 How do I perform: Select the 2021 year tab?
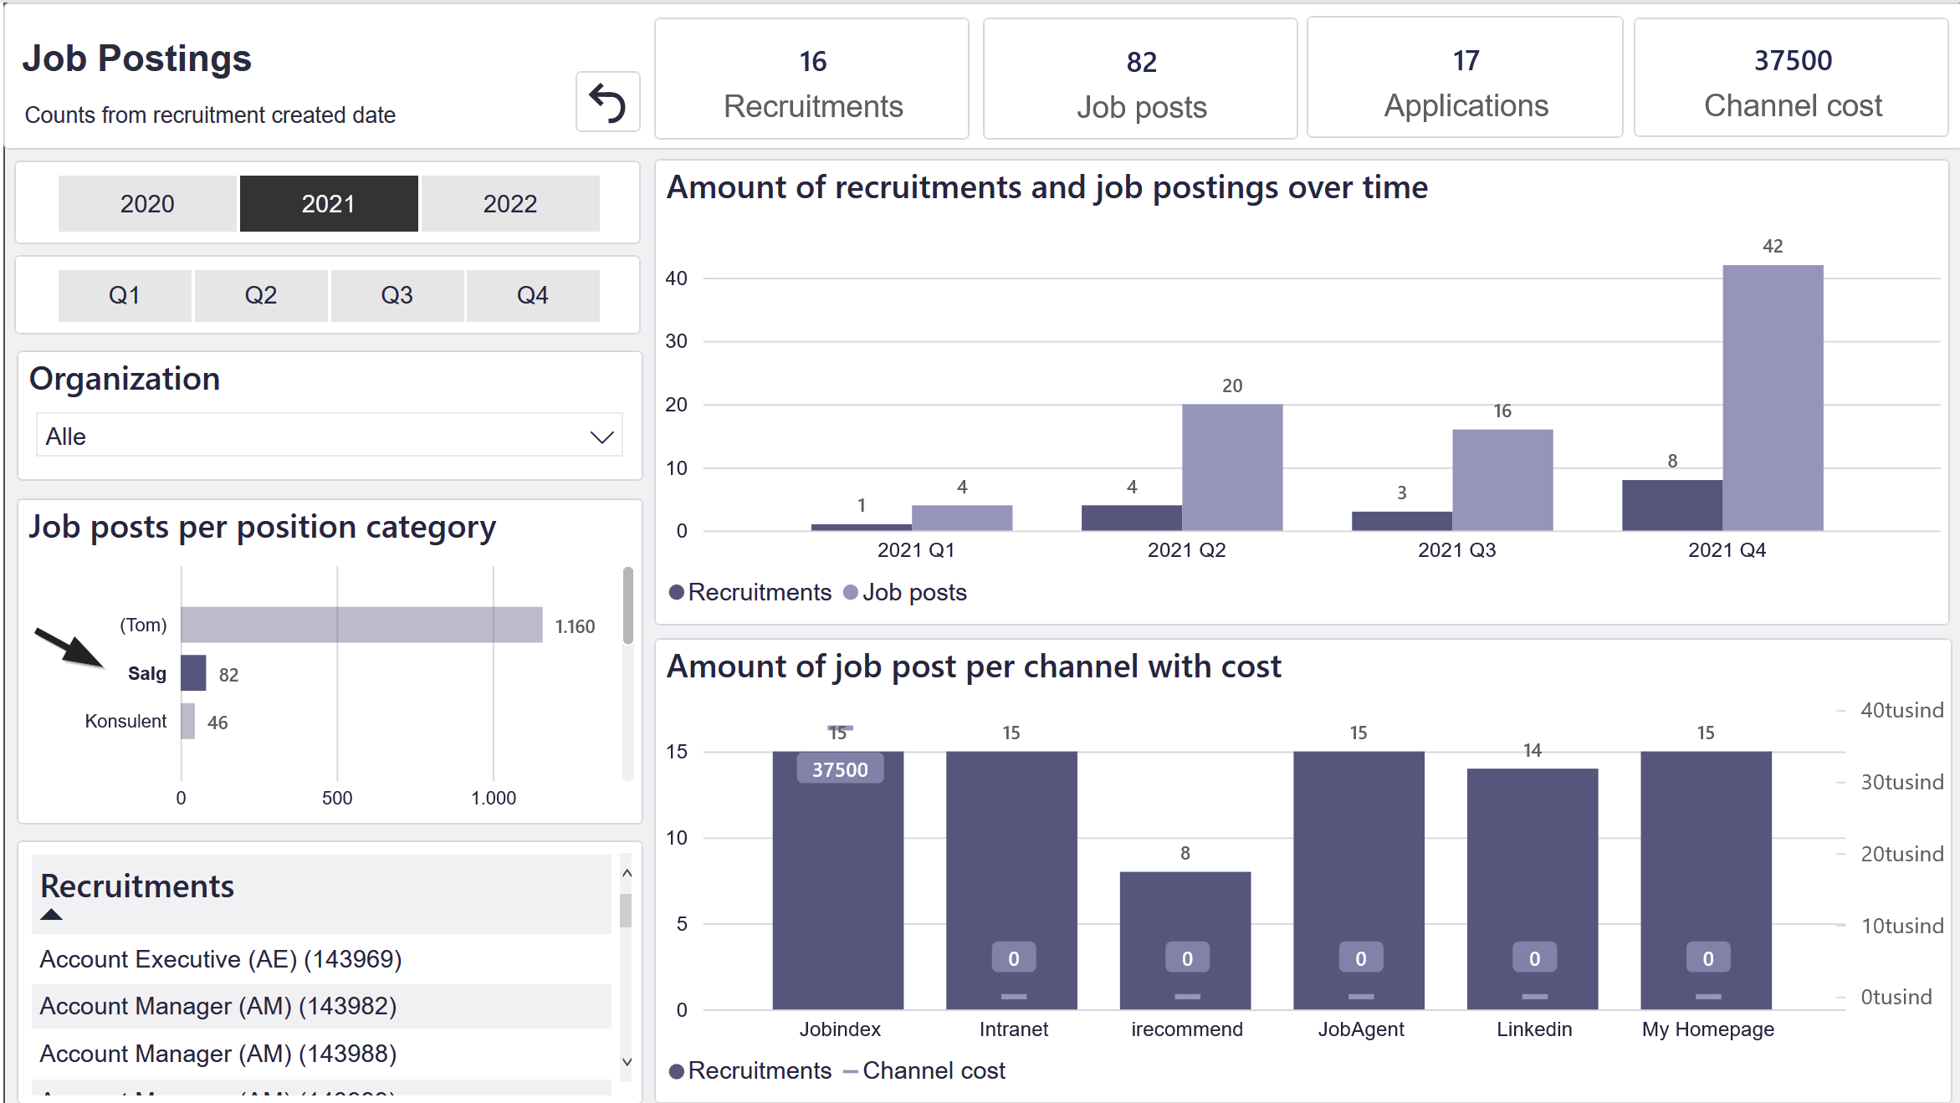pos(329,203)
